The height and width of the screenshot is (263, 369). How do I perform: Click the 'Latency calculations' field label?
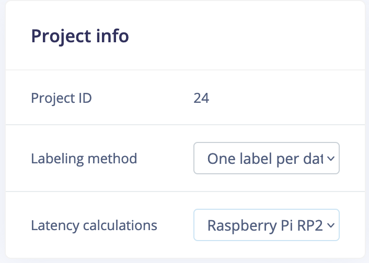[x=94, y=225]
